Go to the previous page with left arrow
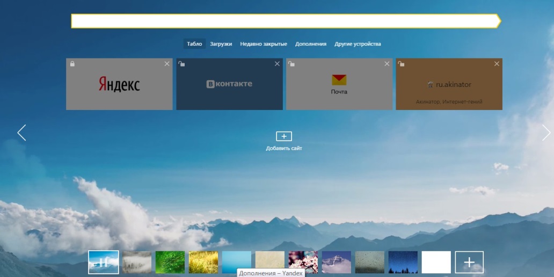 click(x=21, y=133)
